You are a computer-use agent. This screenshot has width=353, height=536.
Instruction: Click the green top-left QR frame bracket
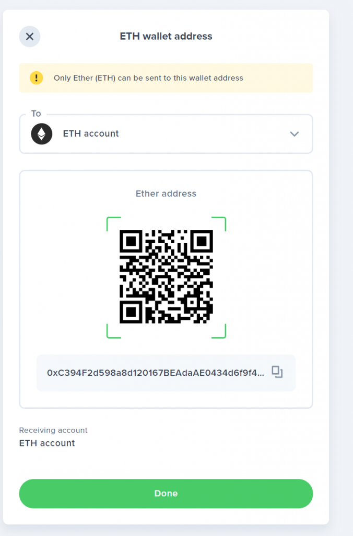click(x=113, y=224)
